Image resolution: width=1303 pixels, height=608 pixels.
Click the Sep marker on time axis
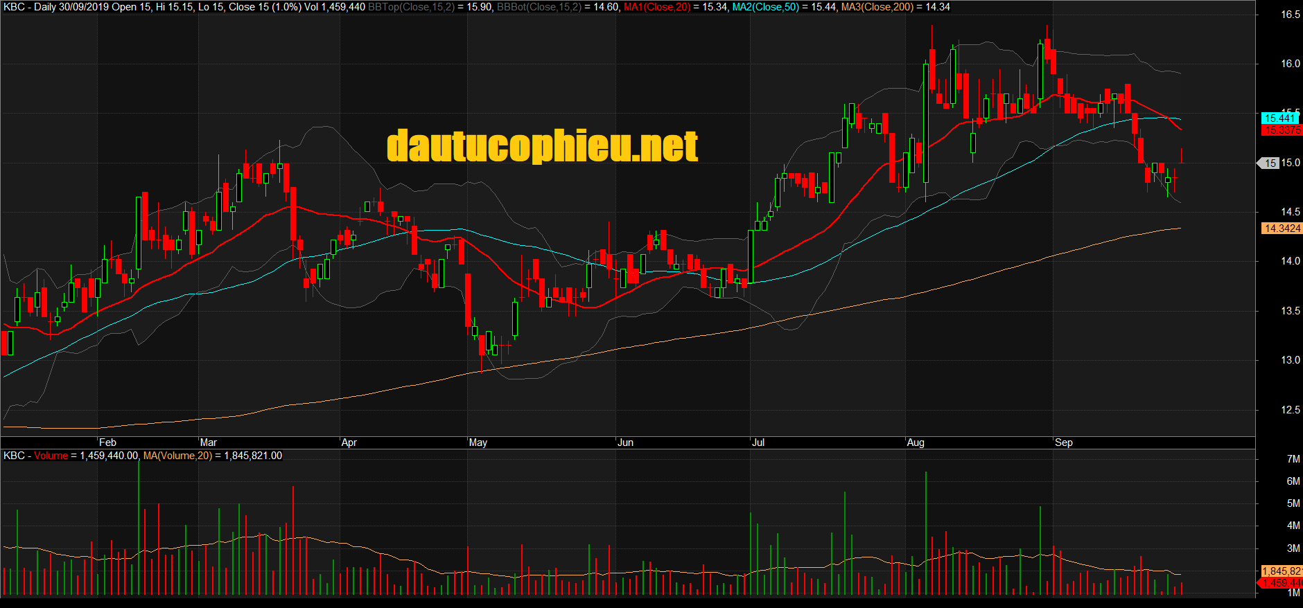(1063, 442)
